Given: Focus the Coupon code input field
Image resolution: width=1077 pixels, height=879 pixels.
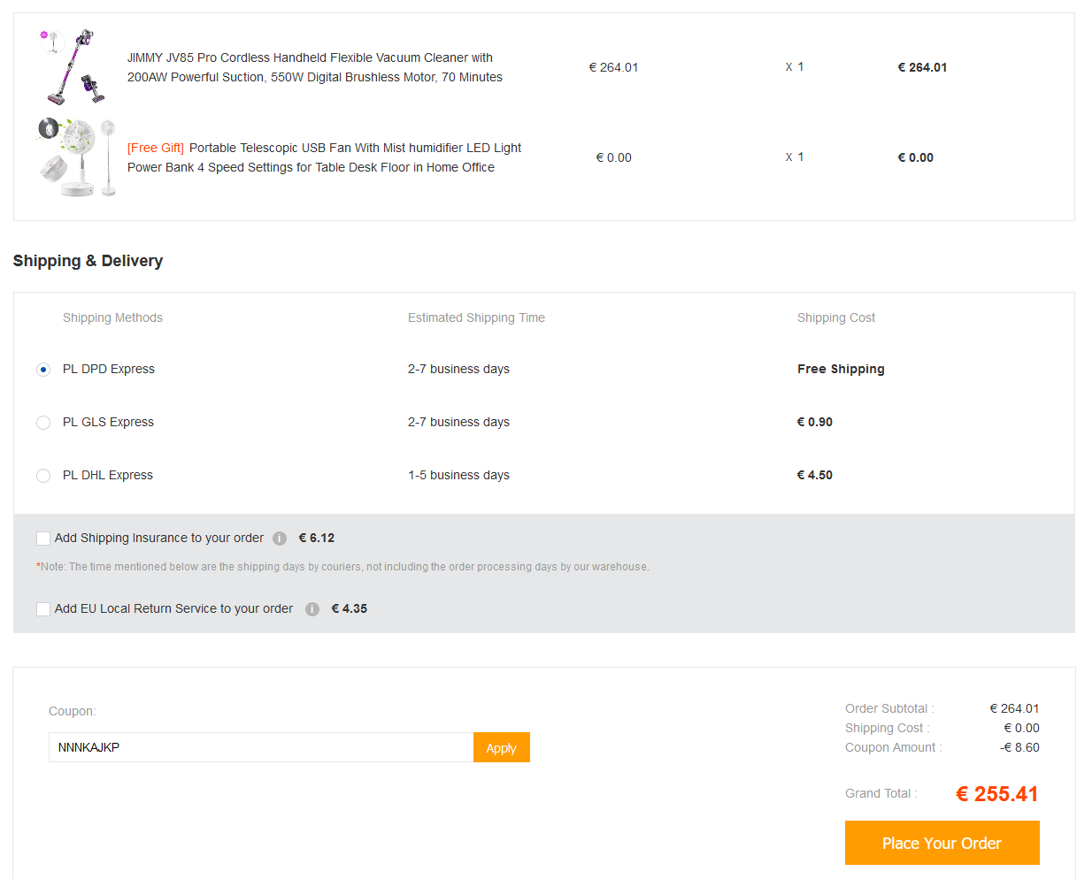Looking at the screenshot, I should pyautogui.click(x=260, y=747).
